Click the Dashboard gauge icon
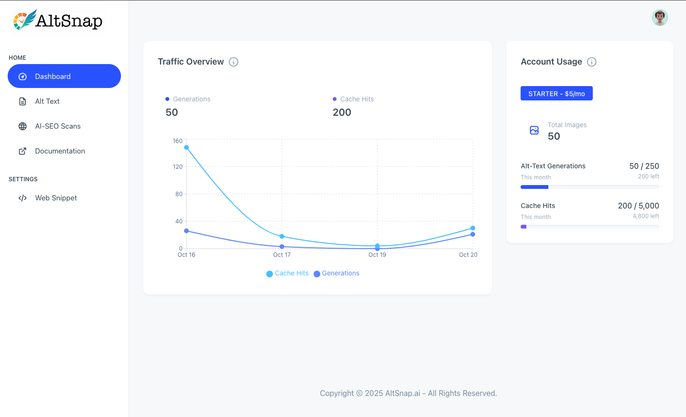The width and height of the screenshot is (686, 417). coord(22,77)
